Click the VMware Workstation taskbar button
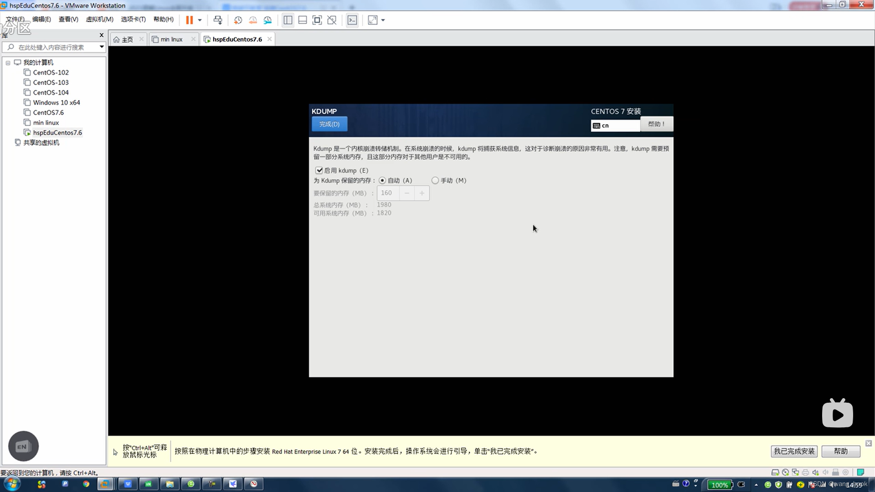 (x=105, y=484)
